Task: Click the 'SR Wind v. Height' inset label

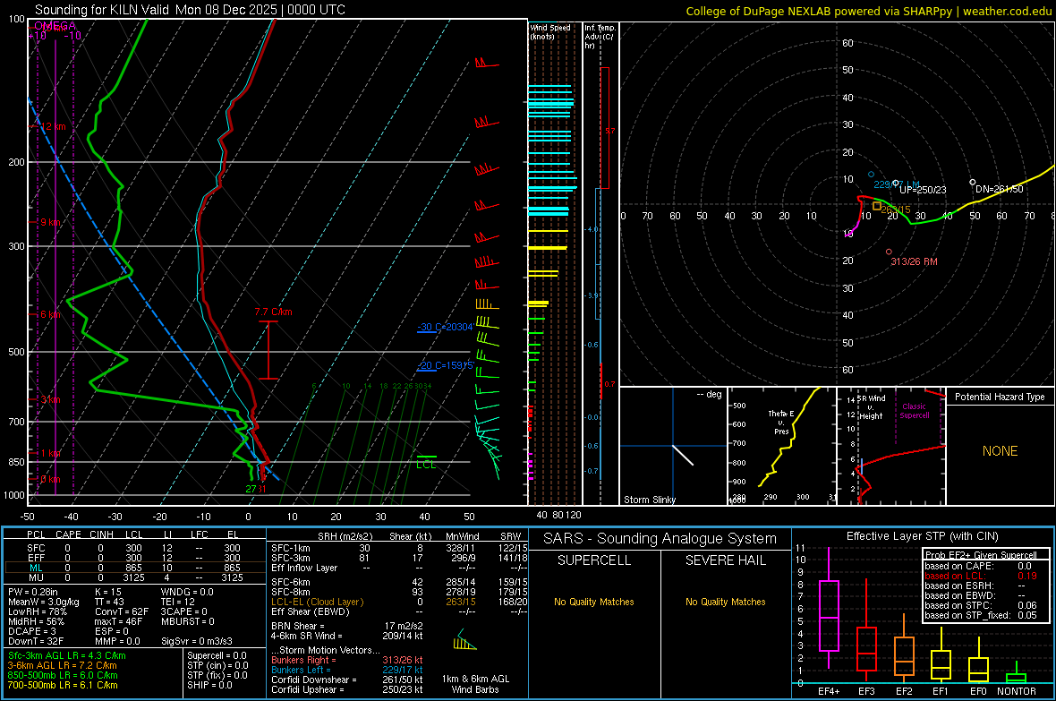Action: pos(872,407)
